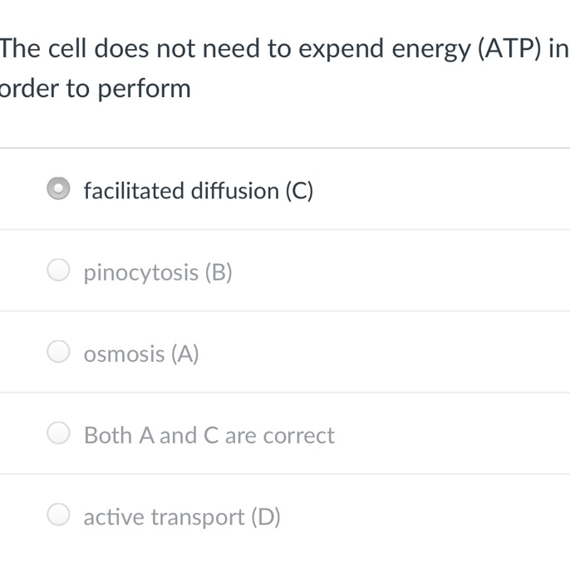Click the pinocytosis (B) answer text
Image resolution: width=570 pixels, height=581 pixels.
click(x=158, y=272)
